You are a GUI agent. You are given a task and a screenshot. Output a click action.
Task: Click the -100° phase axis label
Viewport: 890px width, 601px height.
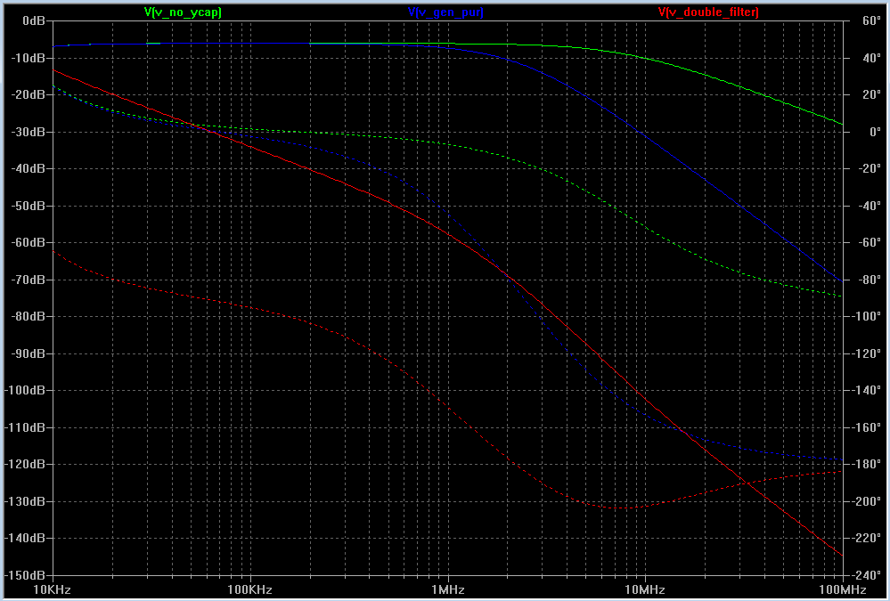[867, 317]
